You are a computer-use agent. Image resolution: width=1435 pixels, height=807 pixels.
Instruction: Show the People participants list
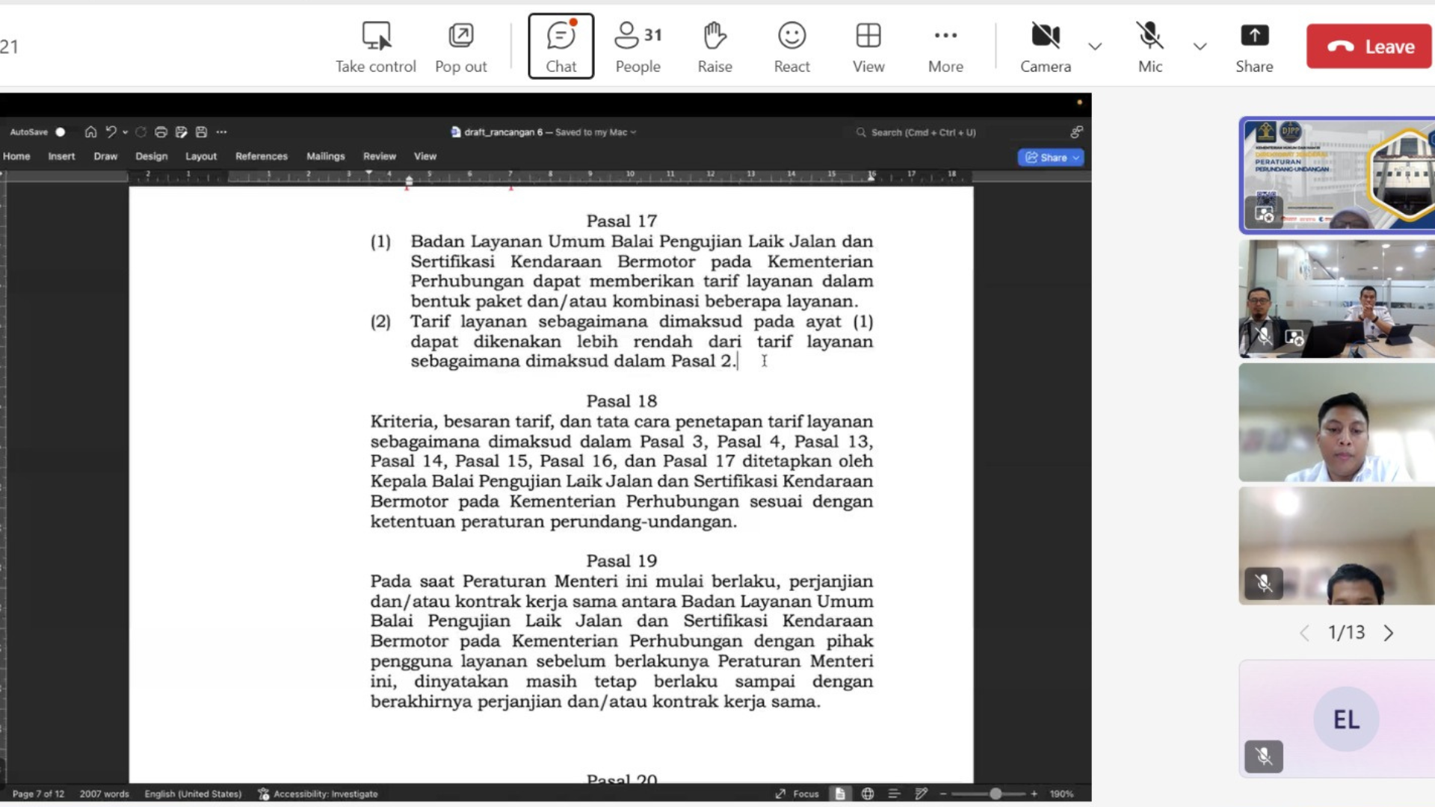(638, 47)
